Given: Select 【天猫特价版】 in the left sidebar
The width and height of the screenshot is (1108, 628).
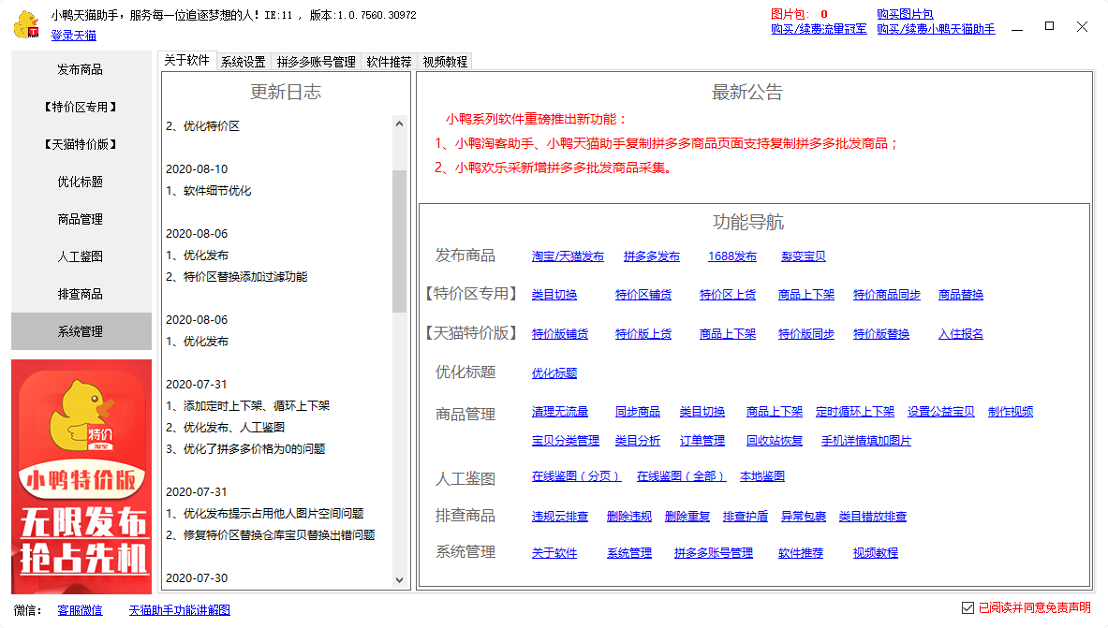Looking at the screenshot, I should pos(81,144).
